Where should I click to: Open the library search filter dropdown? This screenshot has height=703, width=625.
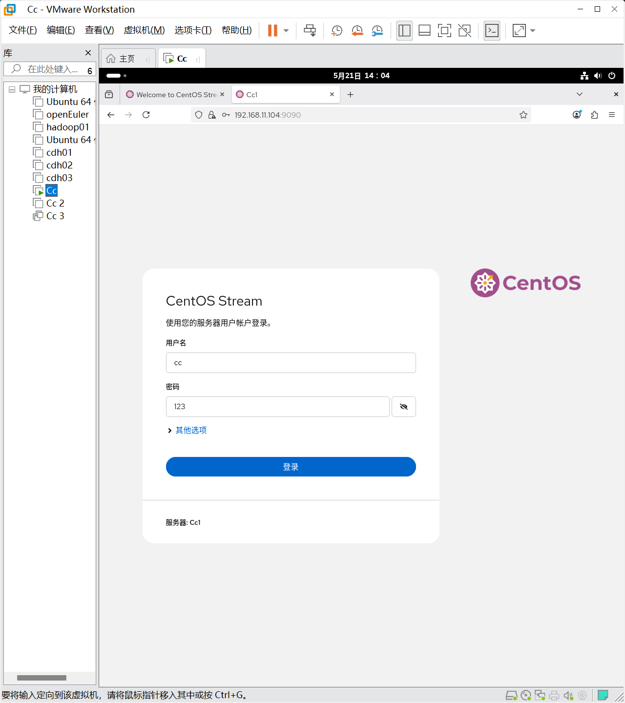(x=90, y=70)
